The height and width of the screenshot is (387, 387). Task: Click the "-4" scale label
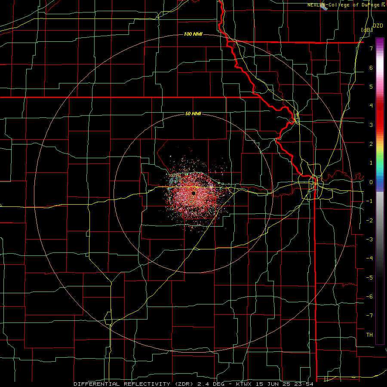click(369, 258)
